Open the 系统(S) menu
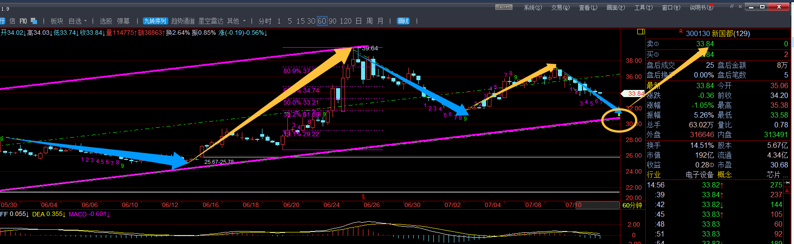 point(532,8)
